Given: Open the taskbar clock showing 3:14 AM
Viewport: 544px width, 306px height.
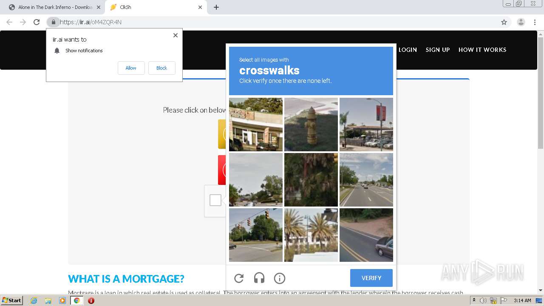Looking at the screenshot, I should point(522,300).
